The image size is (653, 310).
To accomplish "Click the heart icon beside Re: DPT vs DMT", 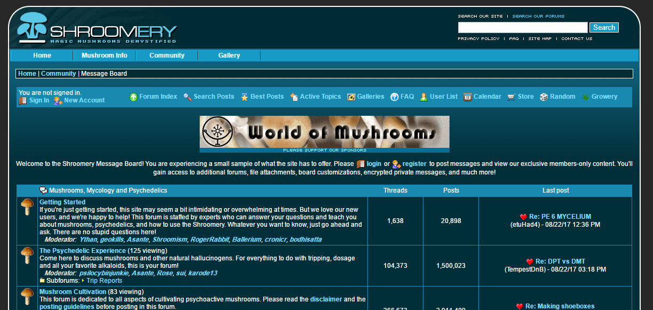I will click(x=530, y=262).
